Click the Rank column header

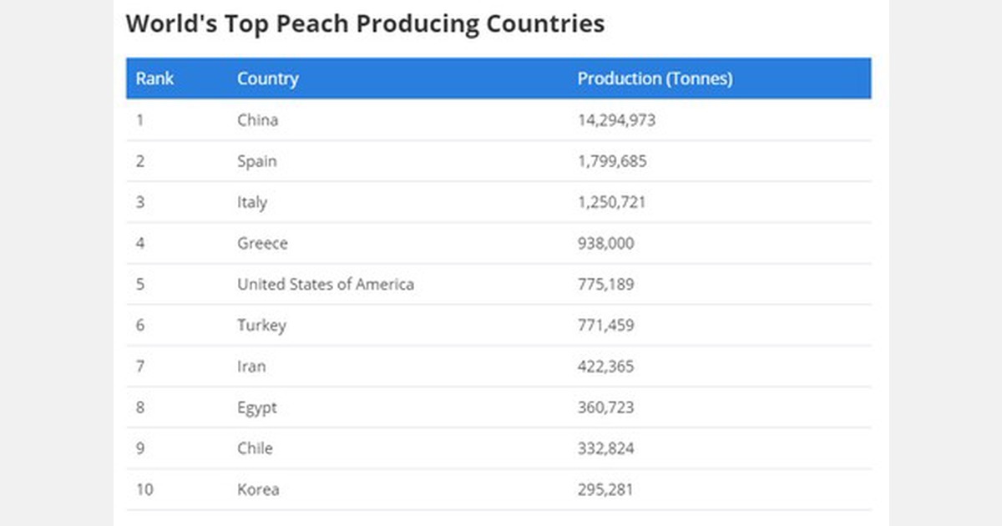point(154,78)
